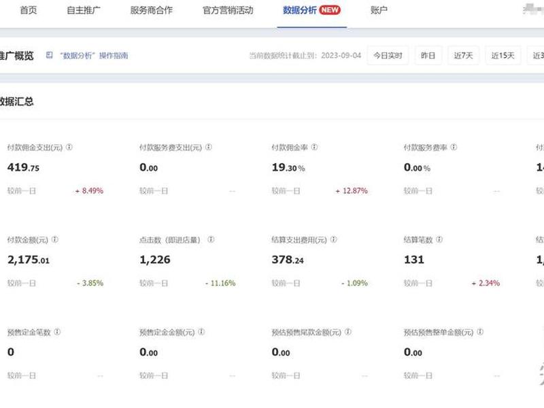
Task: Click info icon next to 点击数（即进店量）
Action: (x=211, y=239)
